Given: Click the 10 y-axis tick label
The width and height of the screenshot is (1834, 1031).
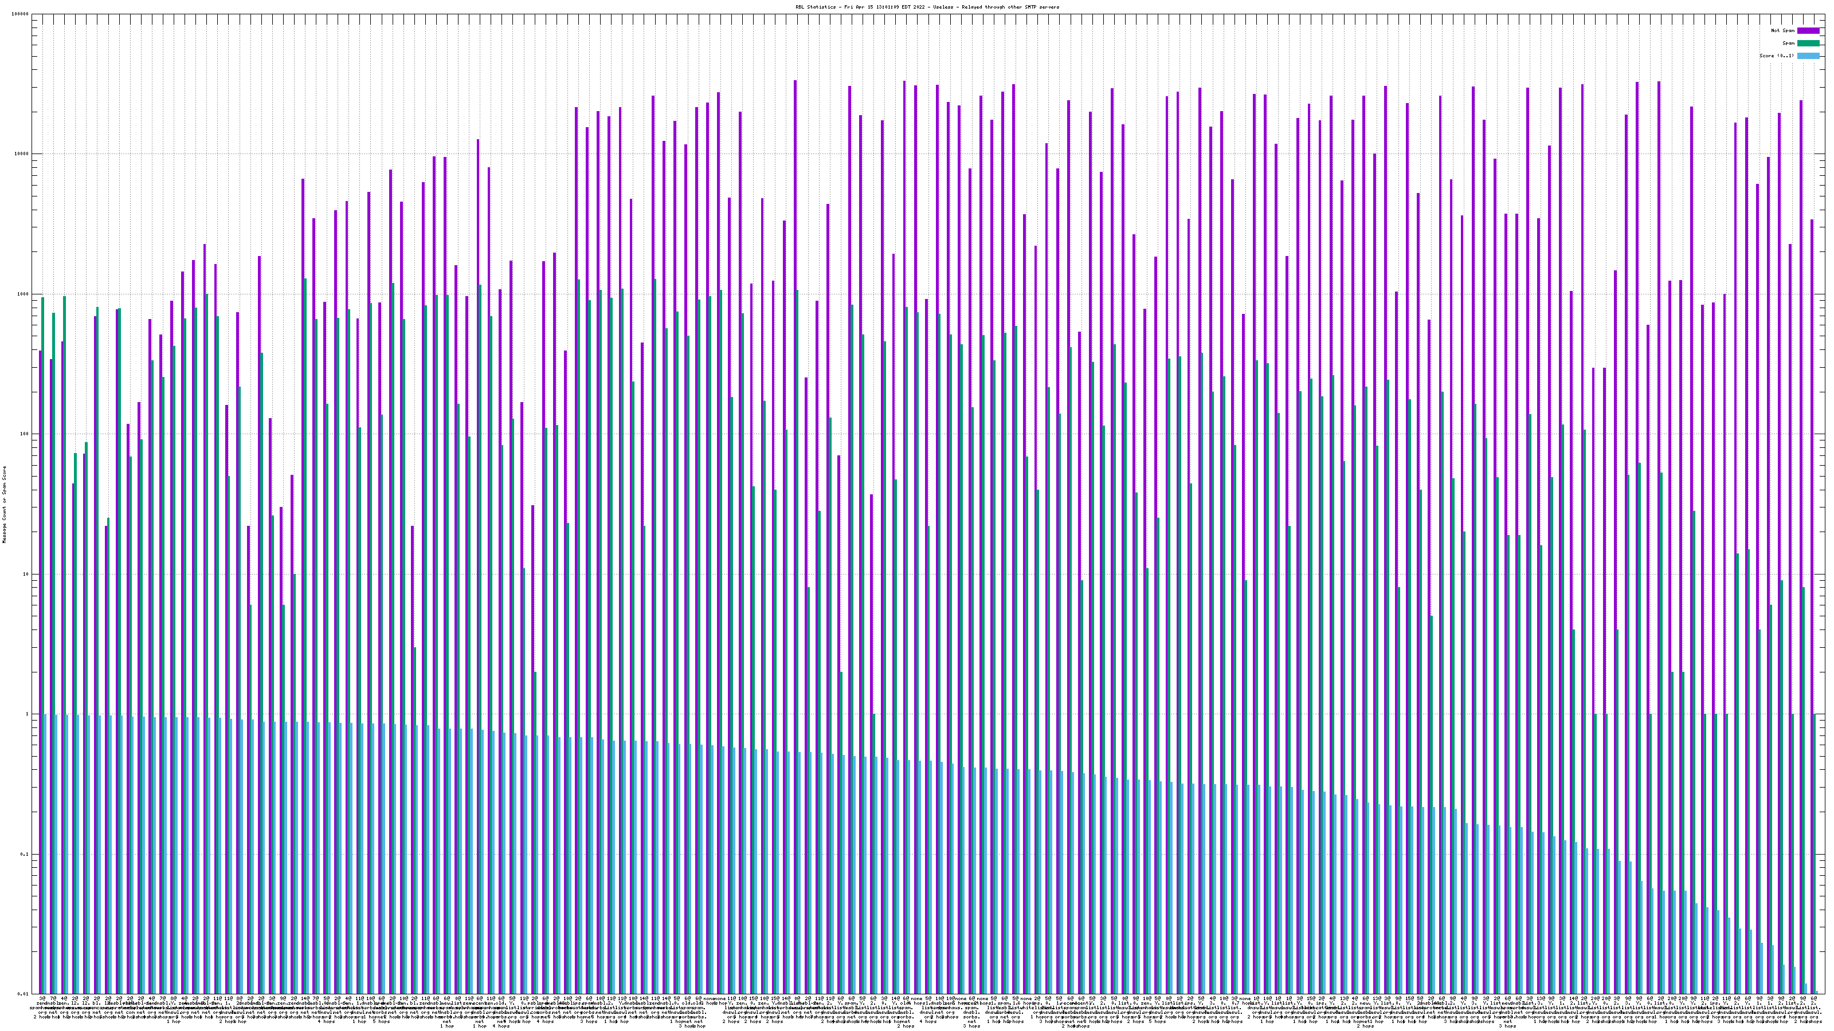Looking at the screenshot, I should click(x=26, y=574).
